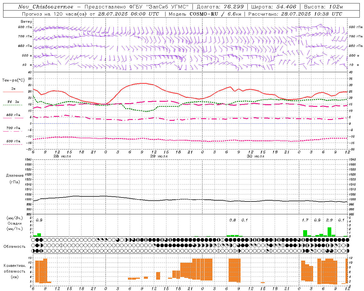Click the (мм/3ч.) precipitation unit label
Screen dimensions: 364x291
point(15,218)
